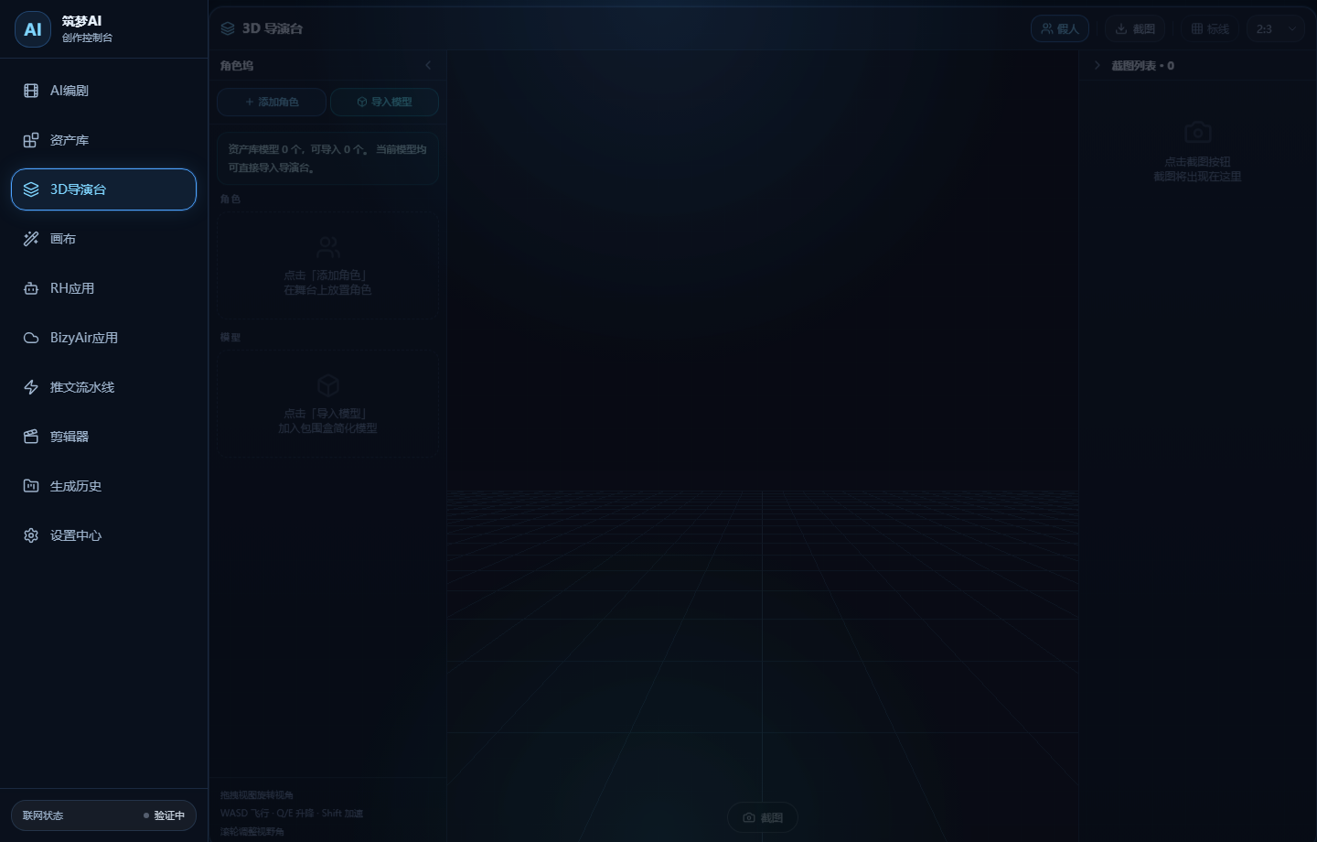
Task: Click the people icon in 角色 placeholder
Action: pyautogui.click(x=328, y=247)
